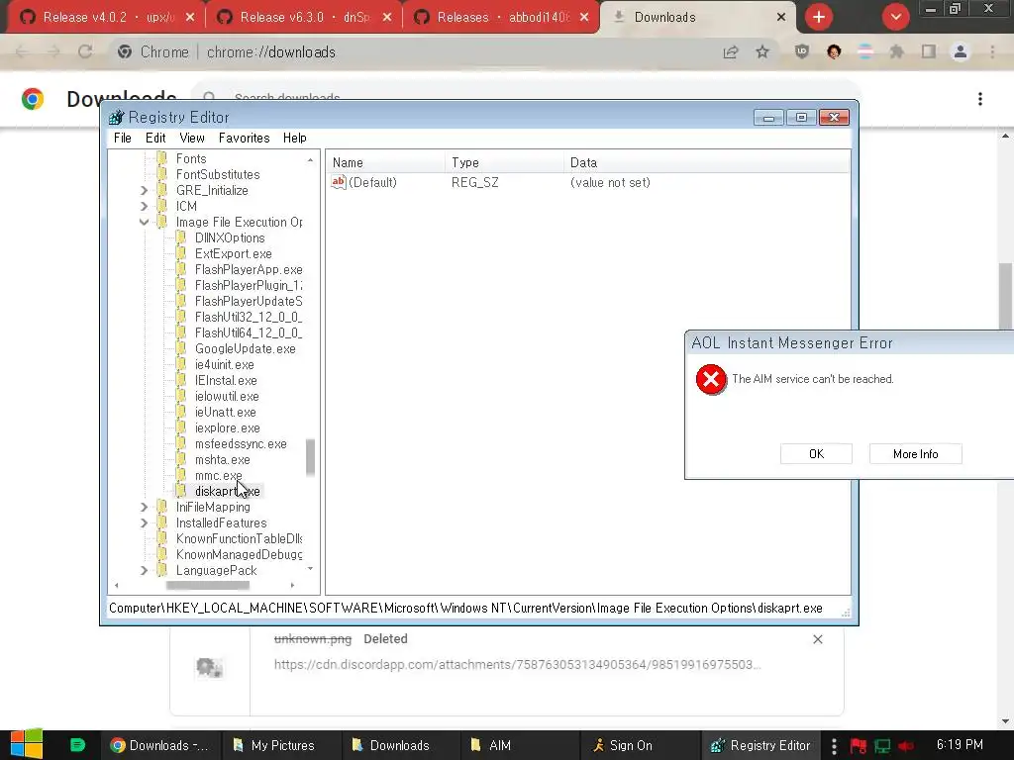Select ie4uinit.exe subkey

coord(225,364)
